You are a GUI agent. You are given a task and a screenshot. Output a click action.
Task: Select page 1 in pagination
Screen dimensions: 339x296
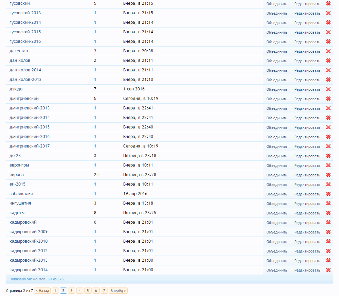(55, 291)
